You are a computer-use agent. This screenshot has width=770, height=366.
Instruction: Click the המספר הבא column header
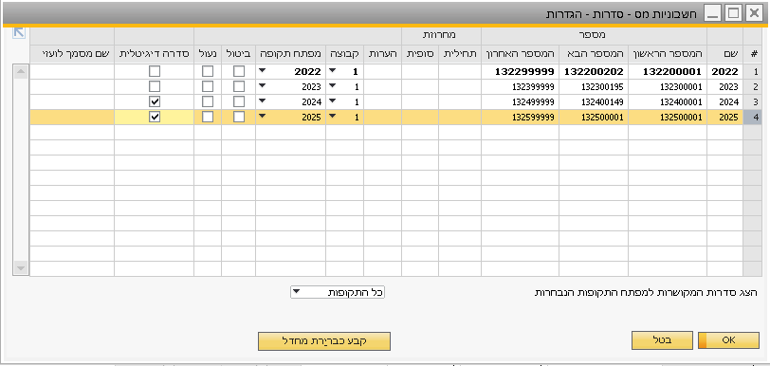tap(594, 54)
